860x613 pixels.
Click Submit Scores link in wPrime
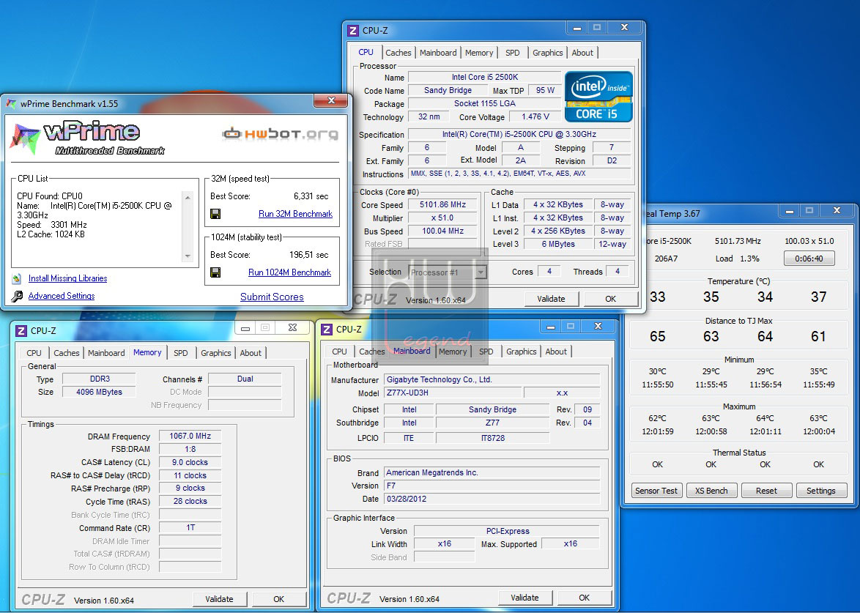[272, 297]
